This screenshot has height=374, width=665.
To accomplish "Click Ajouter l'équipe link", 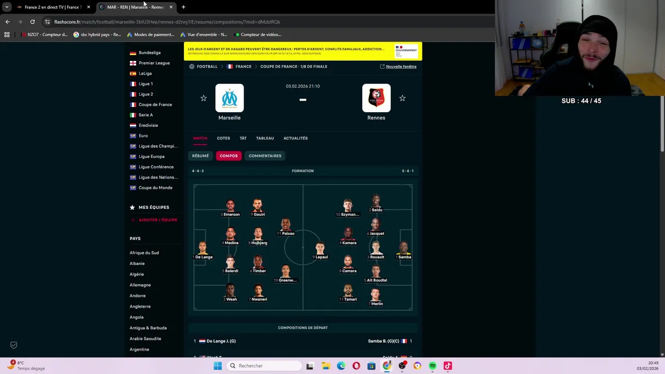I will point(158,220).
